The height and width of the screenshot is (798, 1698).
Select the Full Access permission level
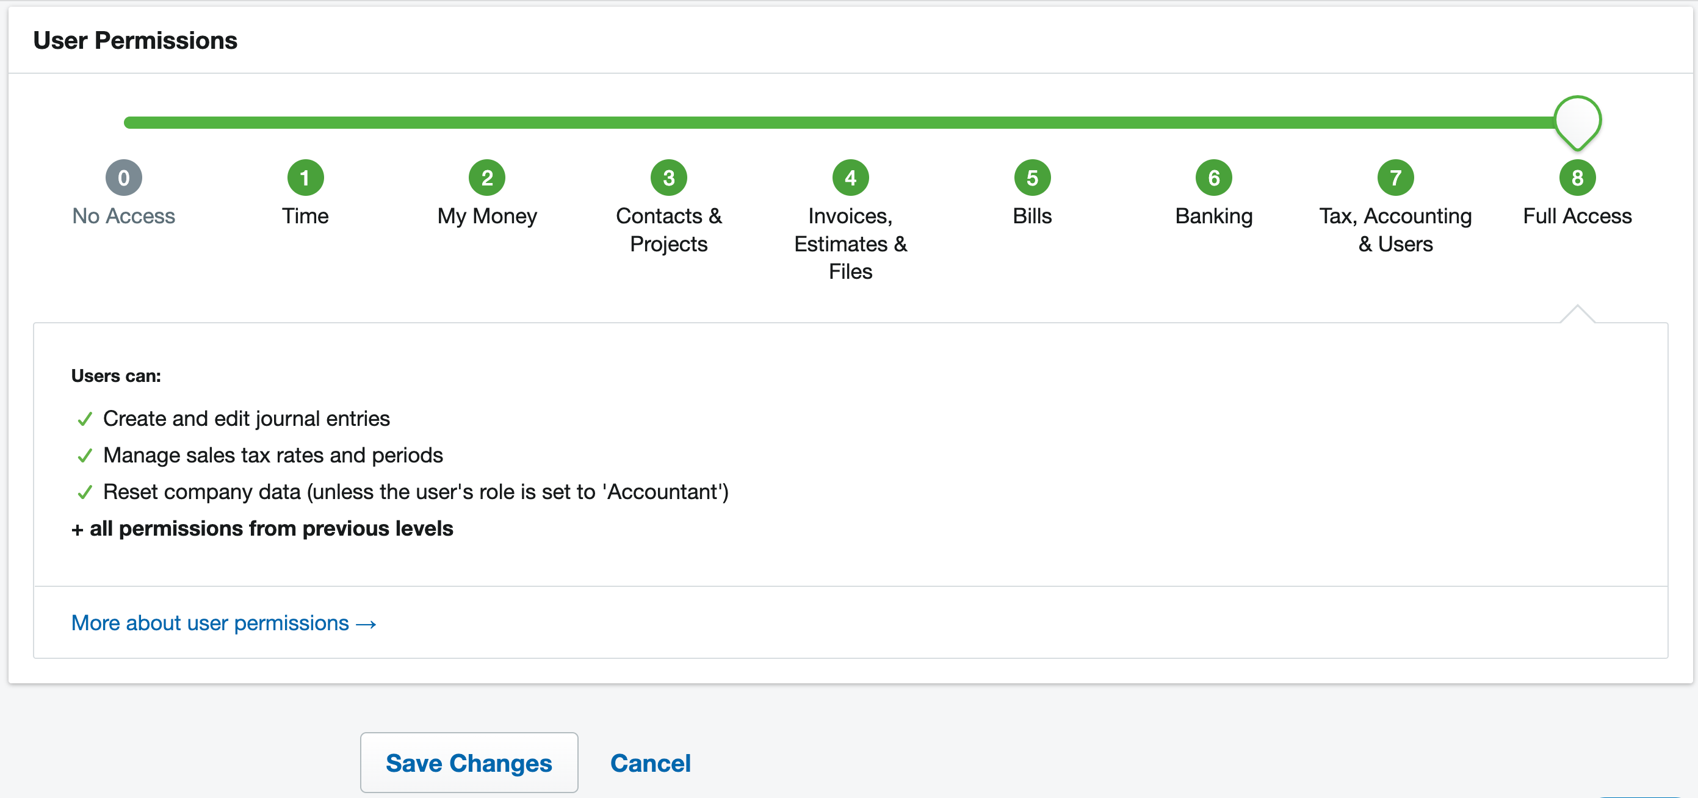1577,178
